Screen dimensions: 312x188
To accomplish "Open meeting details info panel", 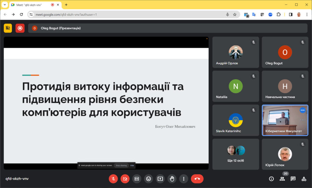I will click(x=271, y=179).
